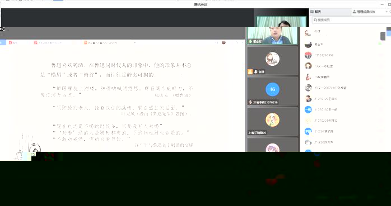Click the green mic indicator next to 霍业军
The height and width of the screenshot is (206, 391).
[x=380, y=44]
